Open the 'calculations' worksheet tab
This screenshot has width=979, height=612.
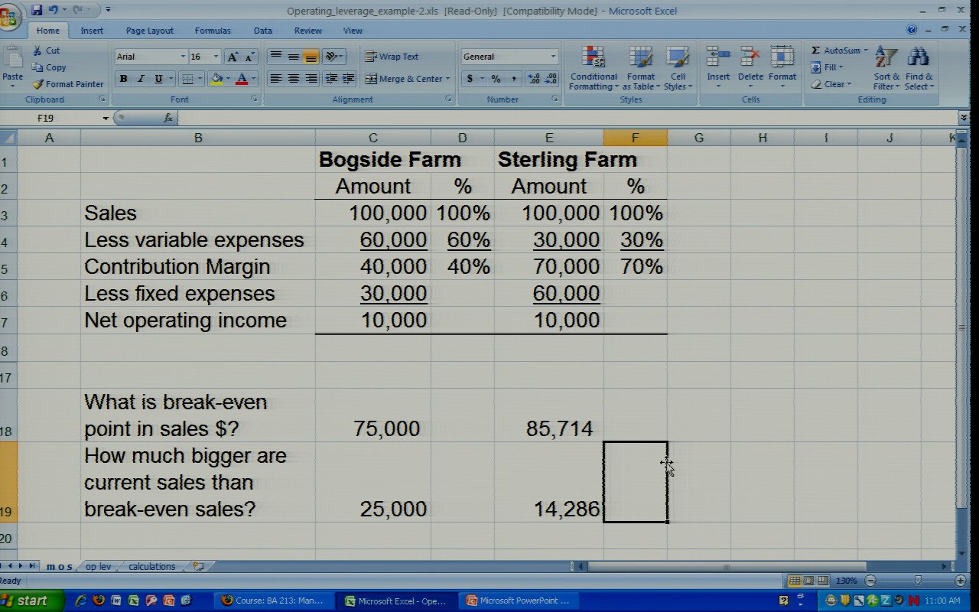(151, 566)
